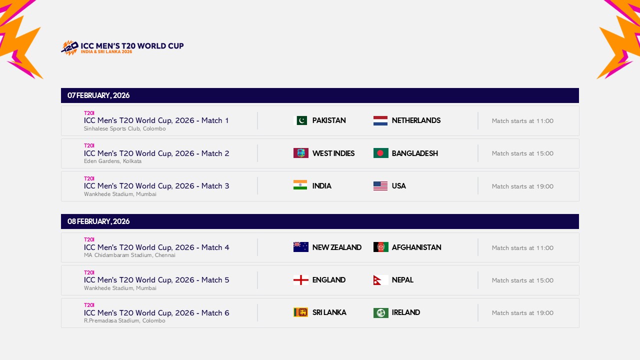Collapse the 08 February, 2026 section
The height and width of the screenshot is (360, 640).
click(x=319, y=221)
